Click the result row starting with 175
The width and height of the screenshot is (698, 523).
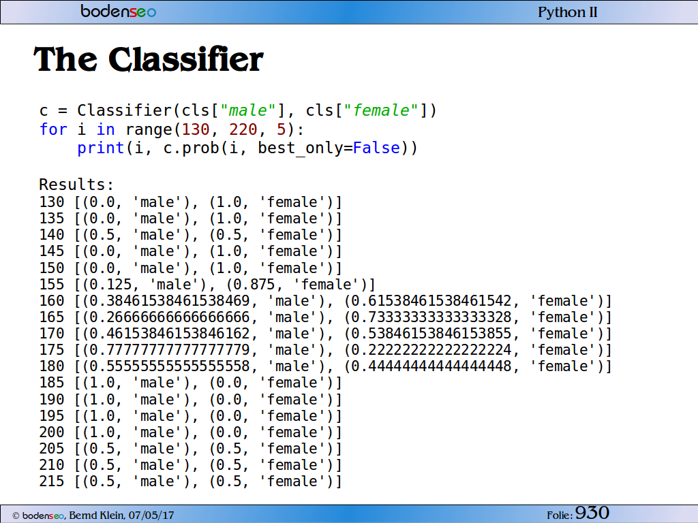[326, 350]
